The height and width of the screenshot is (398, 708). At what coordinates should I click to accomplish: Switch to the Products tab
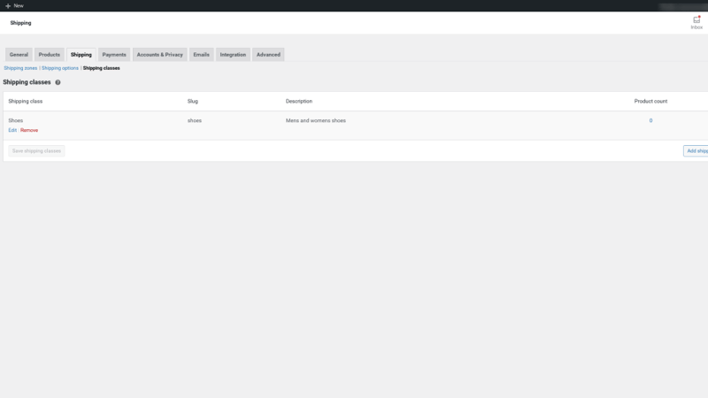50,55
